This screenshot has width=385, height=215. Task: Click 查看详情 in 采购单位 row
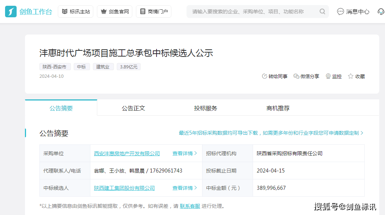tap(185, 153)
